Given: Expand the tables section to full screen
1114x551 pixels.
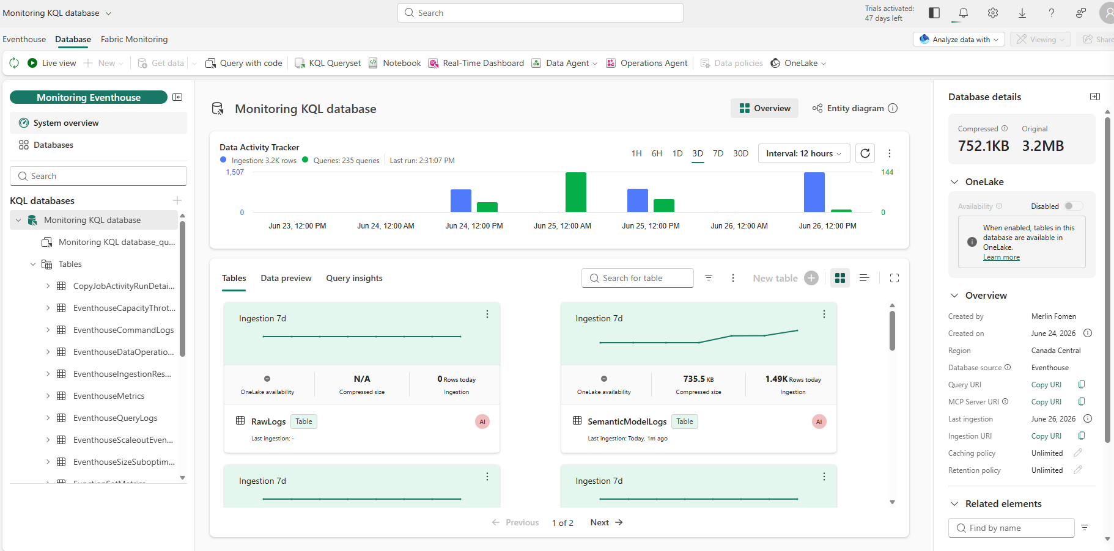Looking at the screenshot, I should [x=895, y=278].
